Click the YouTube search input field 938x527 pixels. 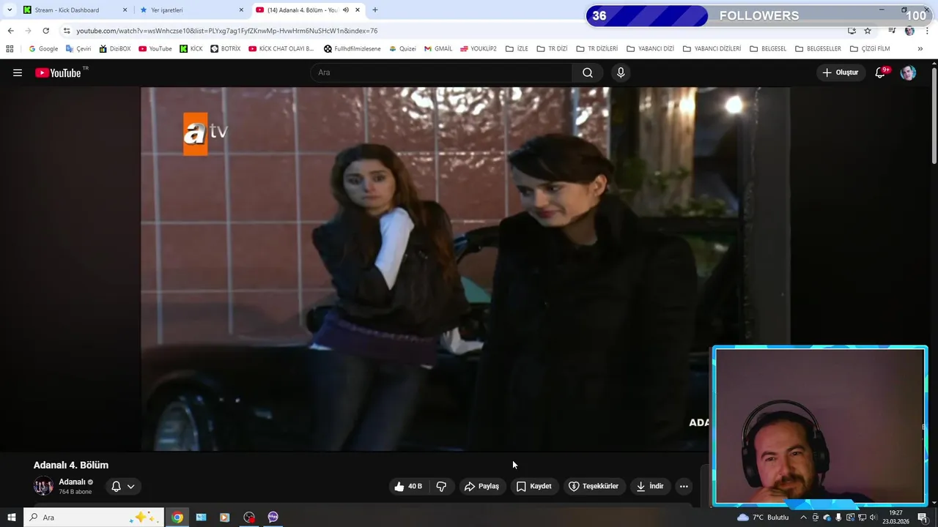click(442, 72)
